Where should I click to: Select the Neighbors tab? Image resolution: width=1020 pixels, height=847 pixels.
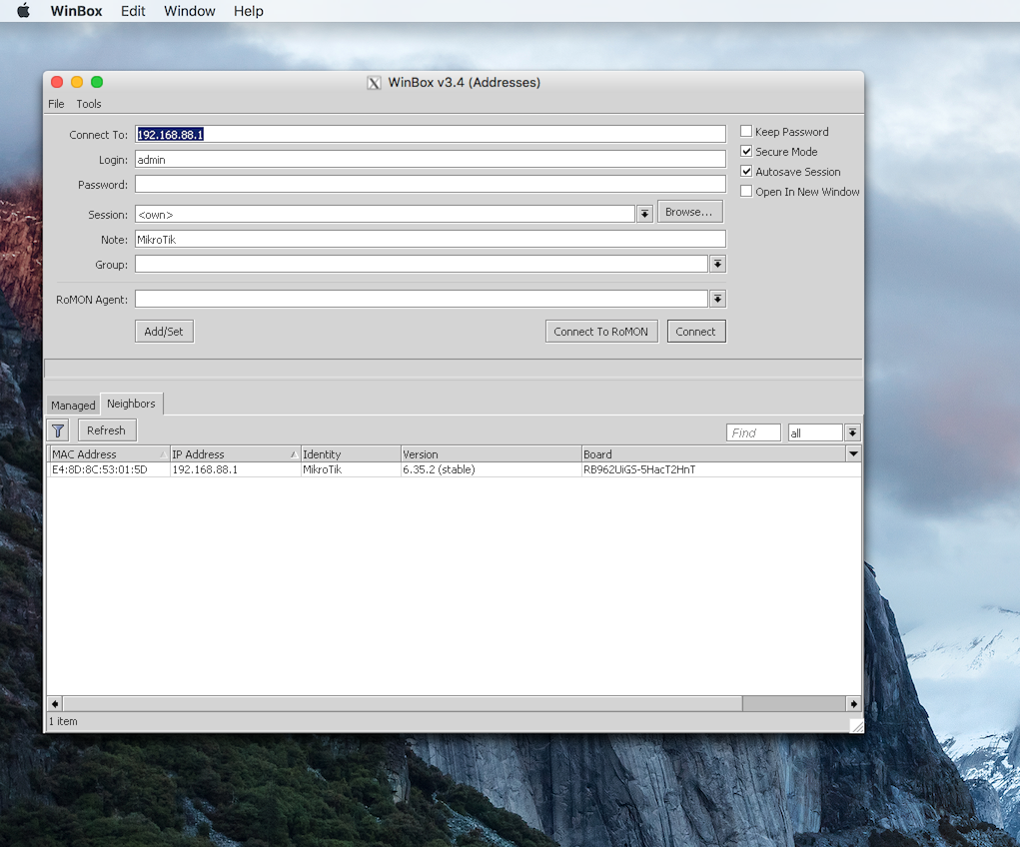132,404
